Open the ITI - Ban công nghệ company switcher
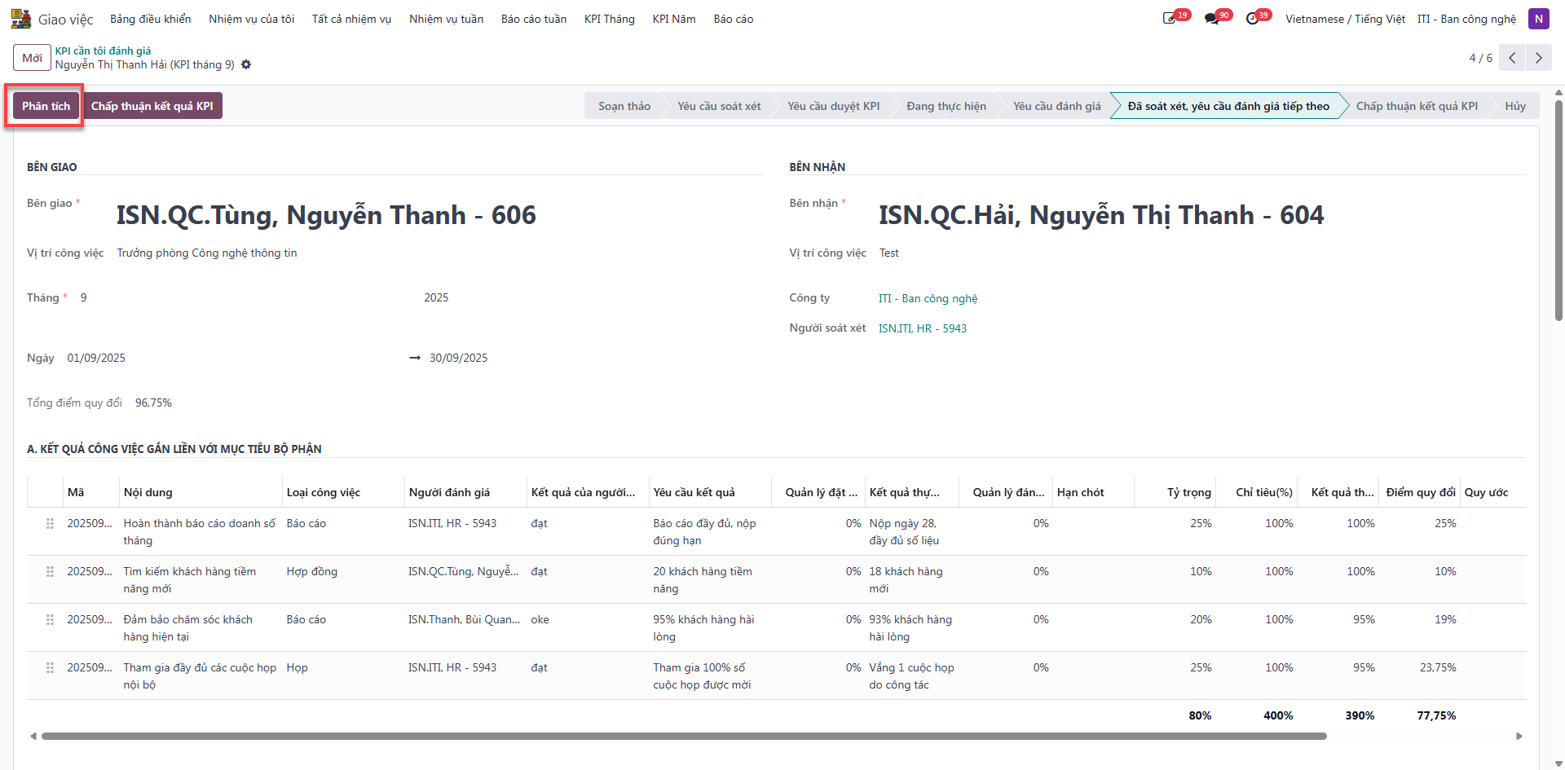The image size is (1565, 770). point(1466,19)
